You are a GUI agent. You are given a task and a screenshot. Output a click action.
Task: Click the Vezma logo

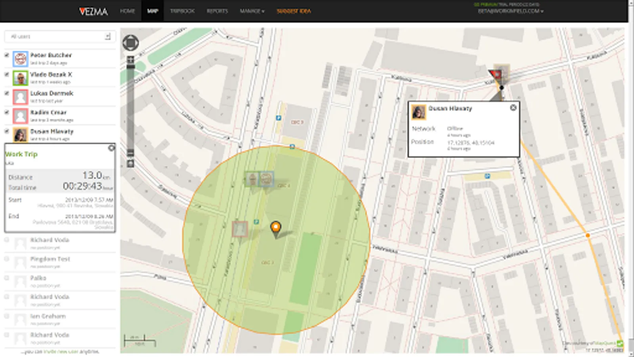(93, 11)
